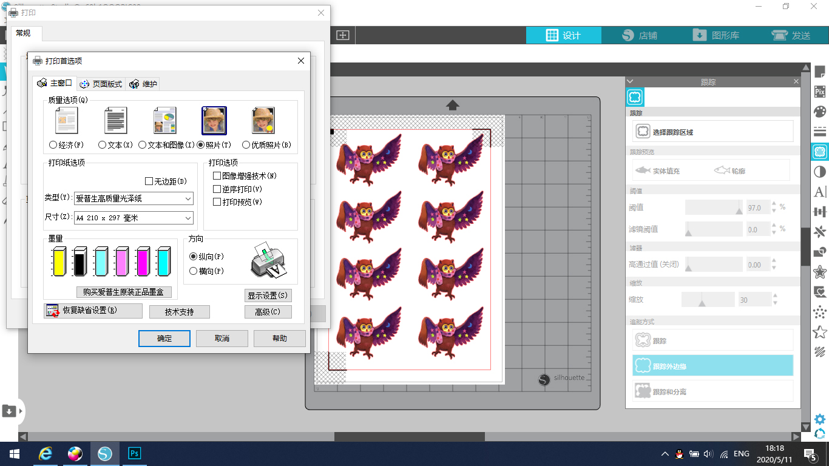Select the 文本和图像(I) radio button
829x466 pixels.
(x=142, y=145)
